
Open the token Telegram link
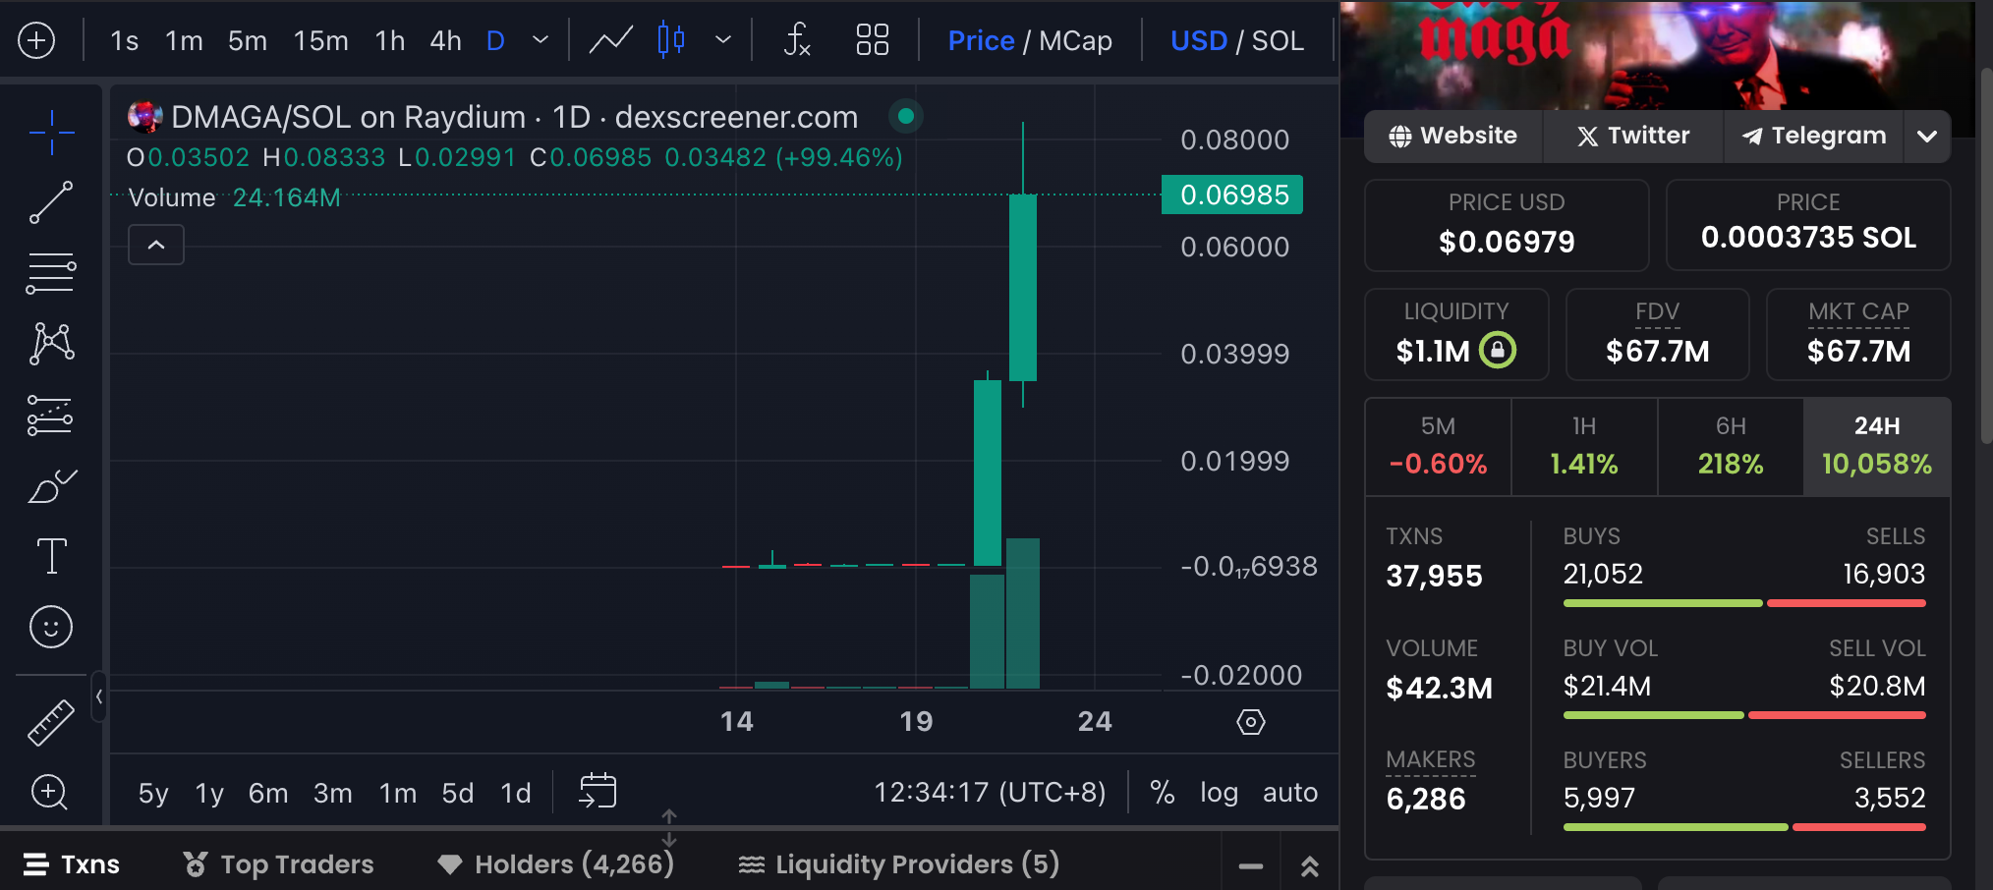coord(1814,137)
